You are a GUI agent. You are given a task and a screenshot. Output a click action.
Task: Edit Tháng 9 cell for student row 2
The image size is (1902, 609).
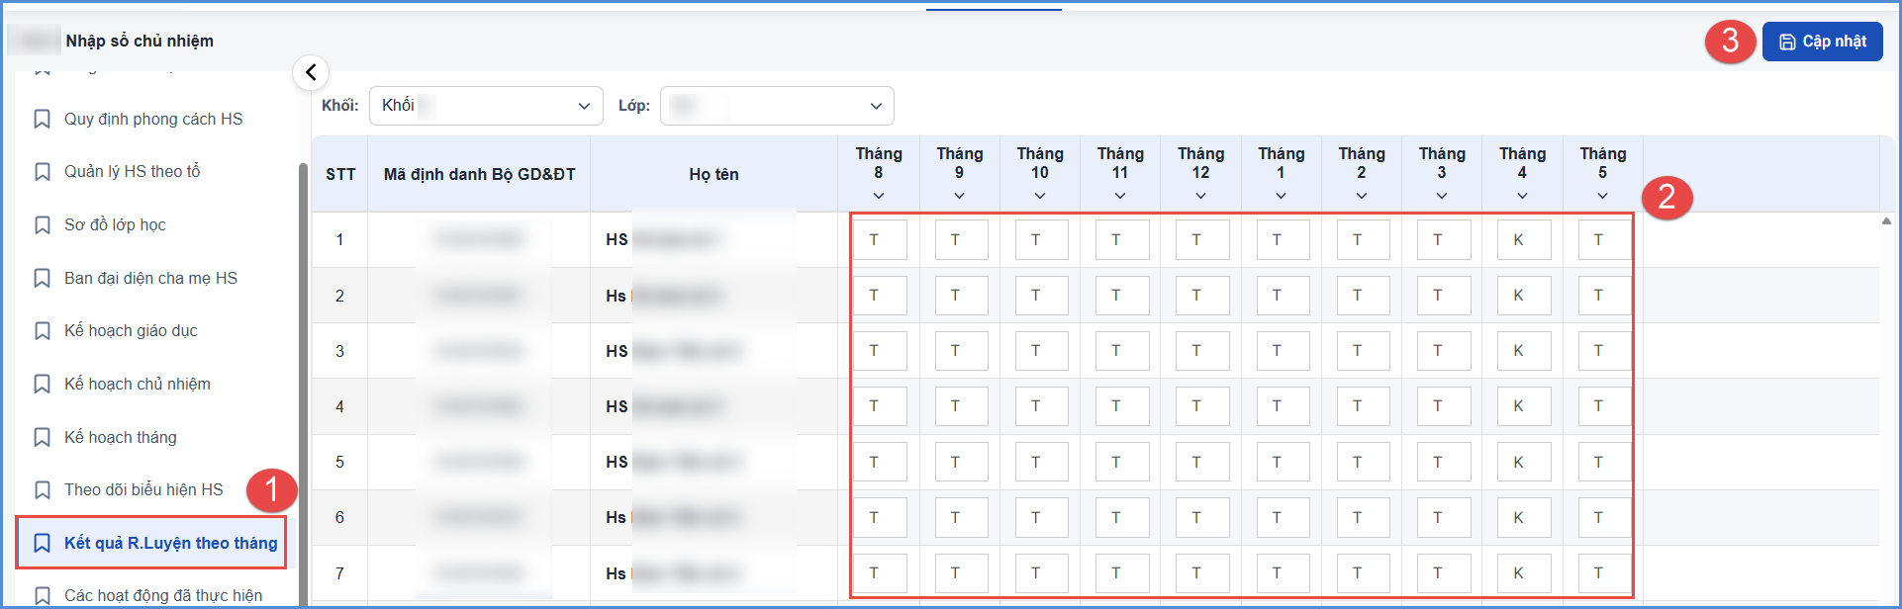(961, 296)
